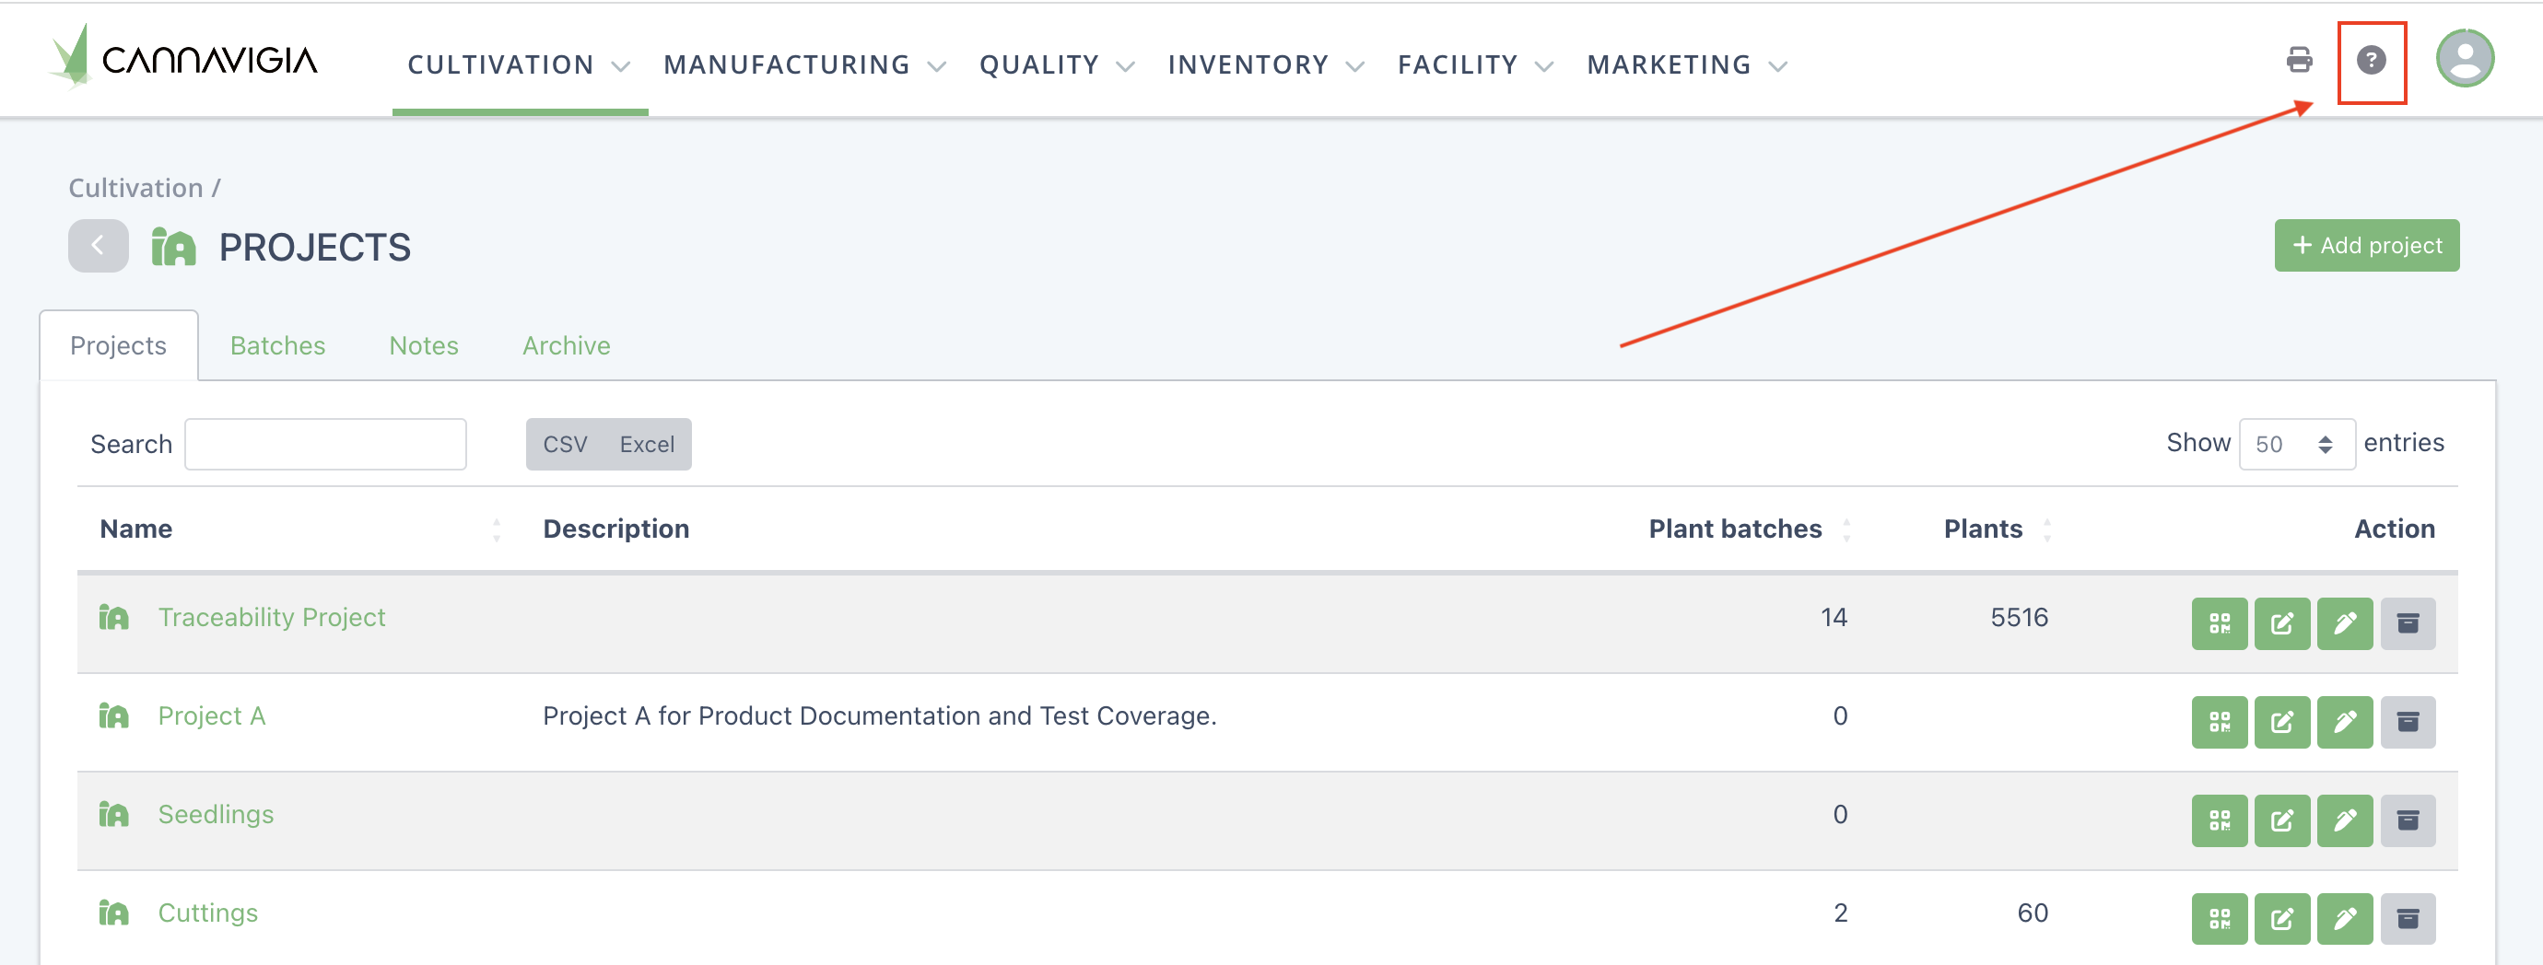Change the Show entries count selector
Image resolution: width=2543 pixels, height=965 pixels.
tap(2295, 444)
